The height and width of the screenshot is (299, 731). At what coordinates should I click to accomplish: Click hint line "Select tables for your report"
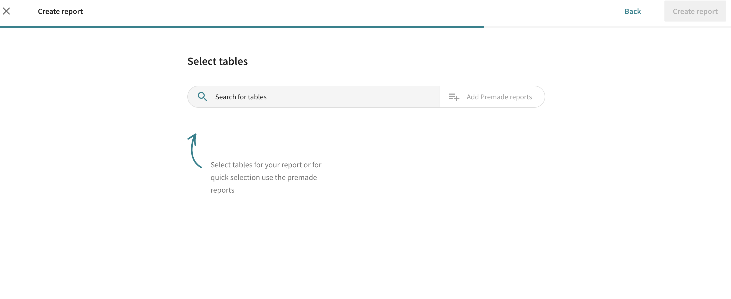point(266,165)
